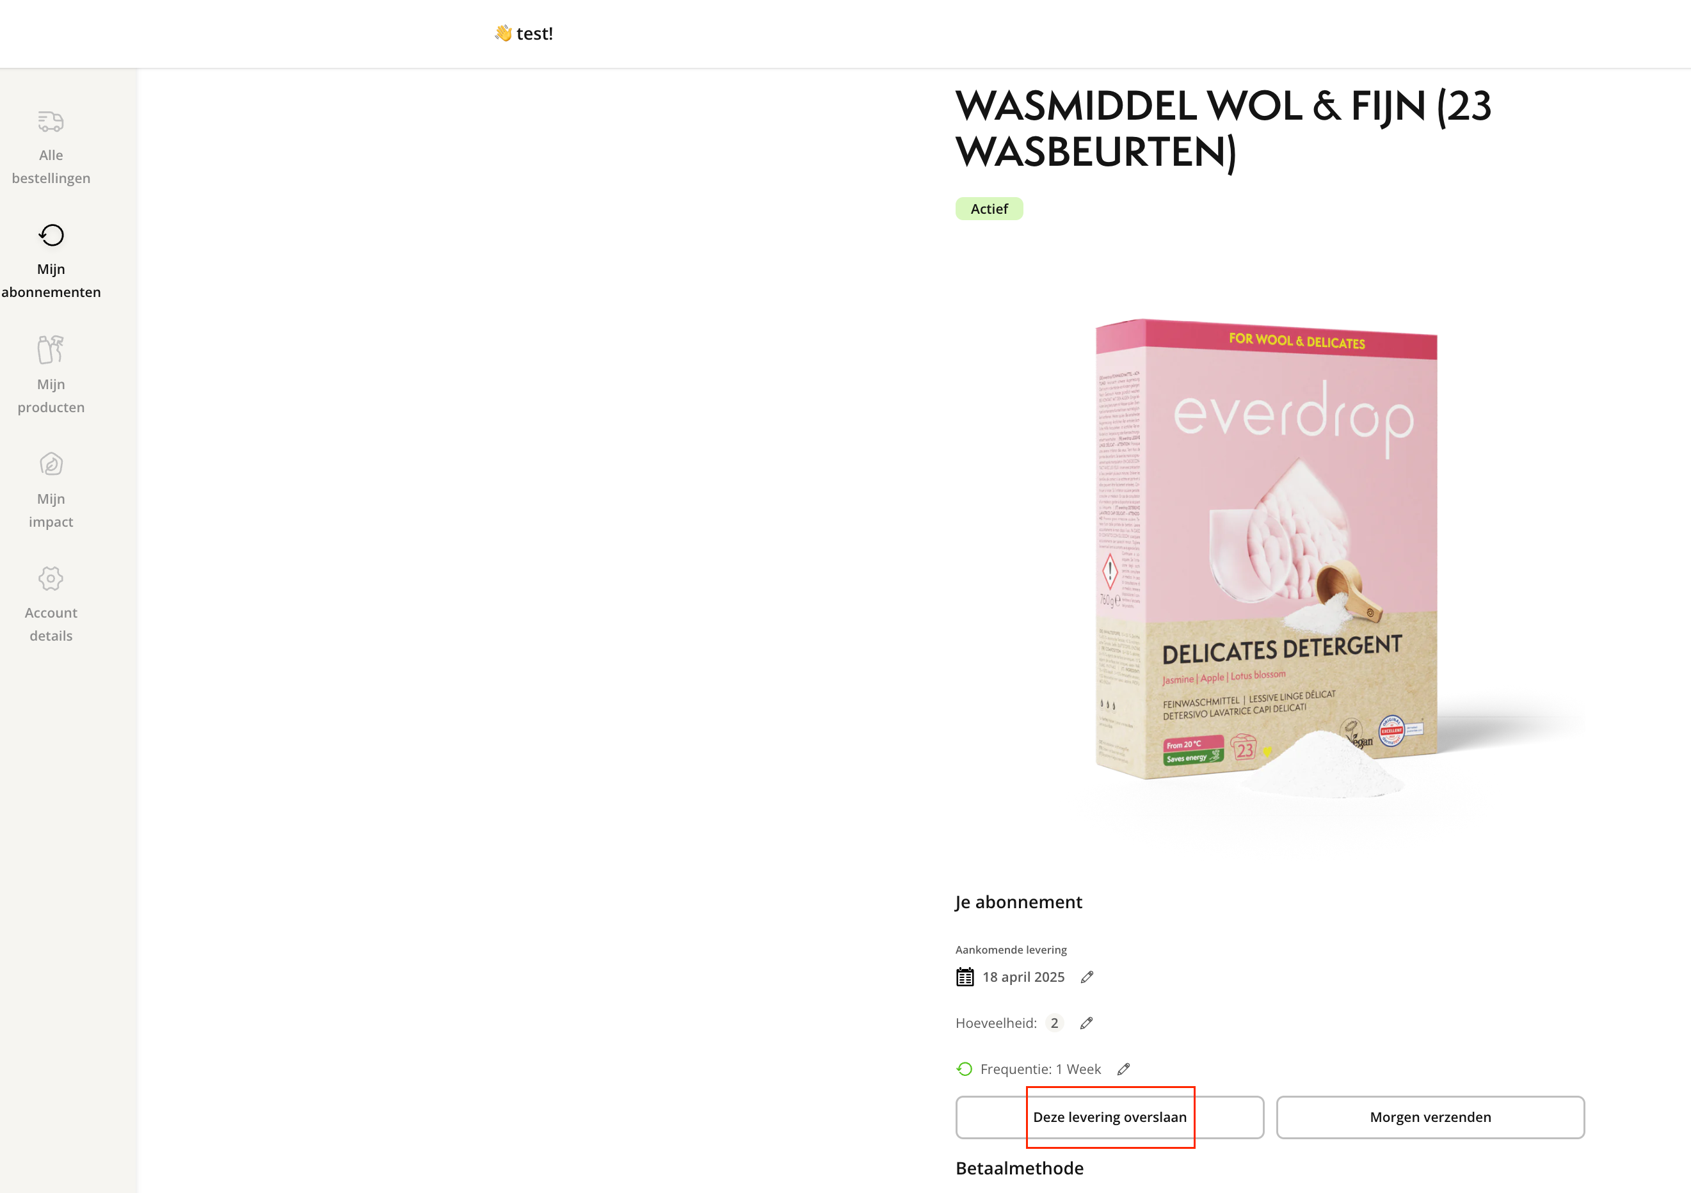Viewport: 1691px width, 1193px height.
Task: Click Deze levering overslaan button
Action: coord(1110,1117)
